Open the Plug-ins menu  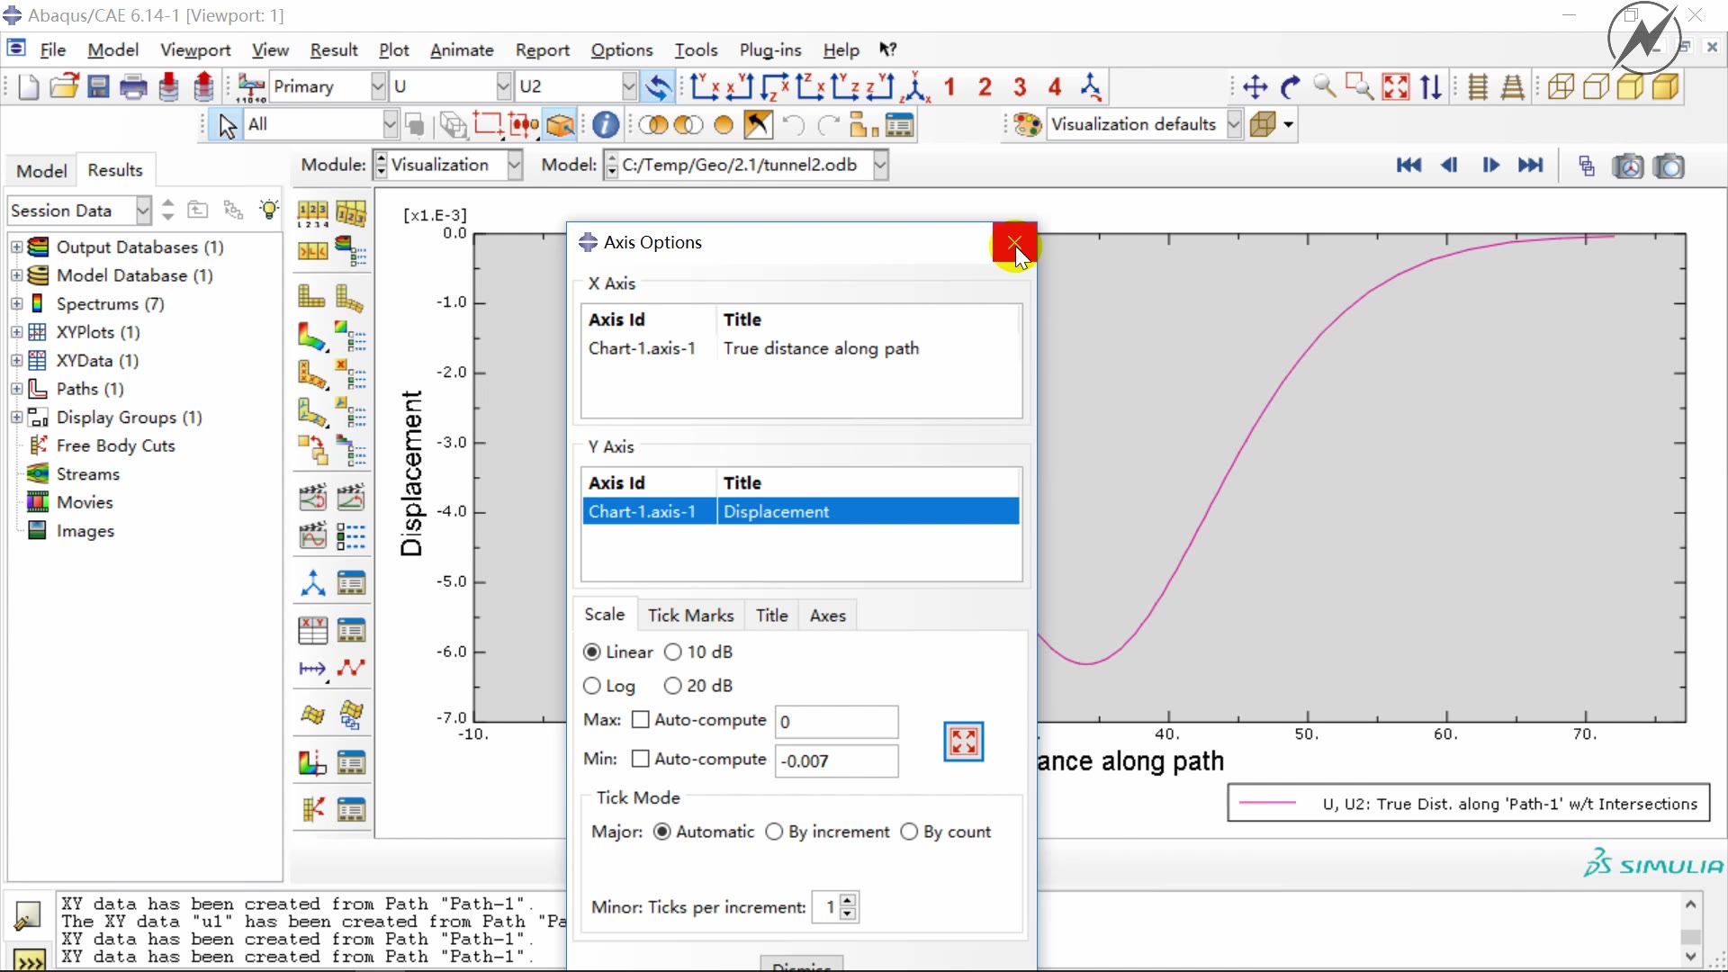[769, 50]
